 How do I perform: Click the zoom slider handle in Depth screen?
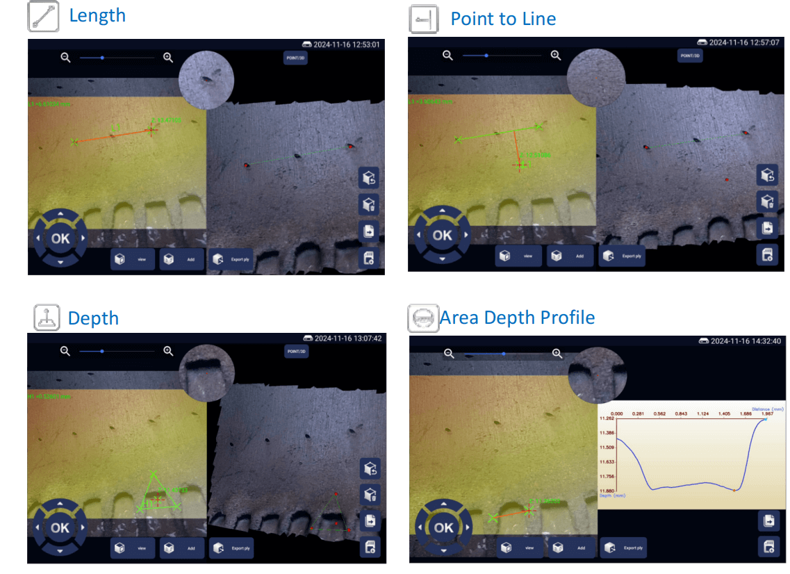(101, 351)
